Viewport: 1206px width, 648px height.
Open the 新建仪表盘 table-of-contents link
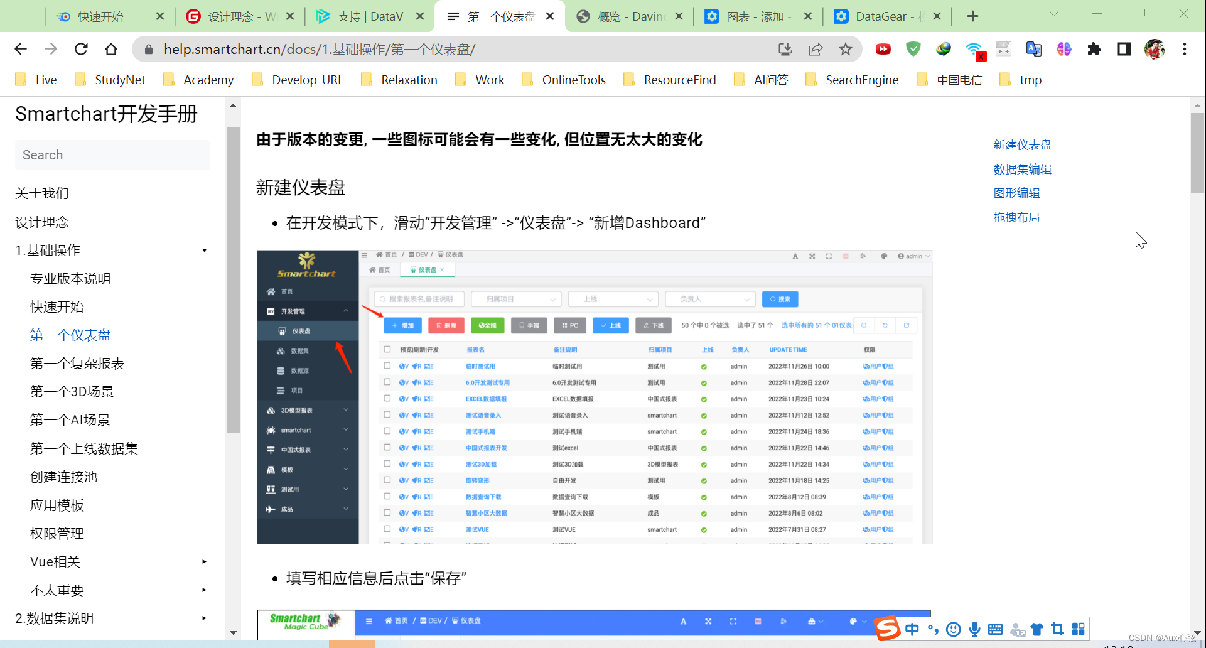pos(1022,144)
